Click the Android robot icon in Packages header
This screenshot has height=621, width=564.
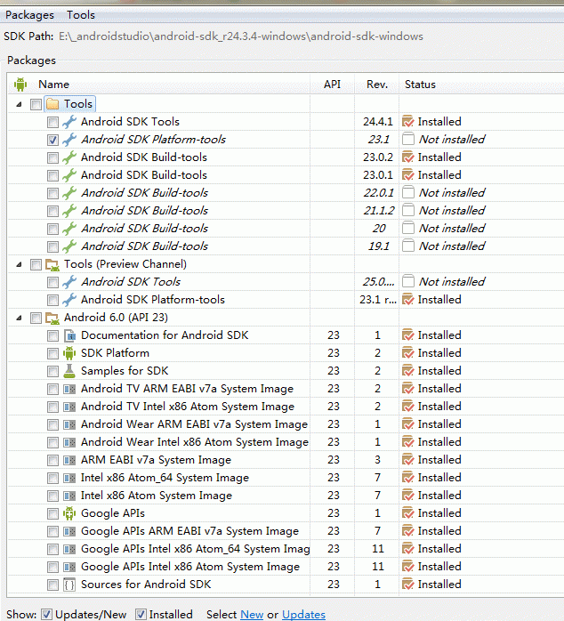[x=20, y=85]
